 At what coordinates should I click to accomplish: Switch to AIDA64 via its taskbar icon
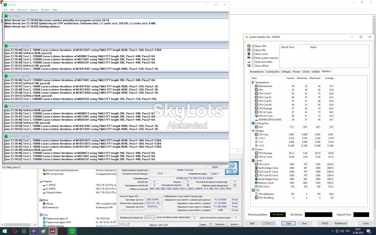pyautogui.click(x=52, y=231)
